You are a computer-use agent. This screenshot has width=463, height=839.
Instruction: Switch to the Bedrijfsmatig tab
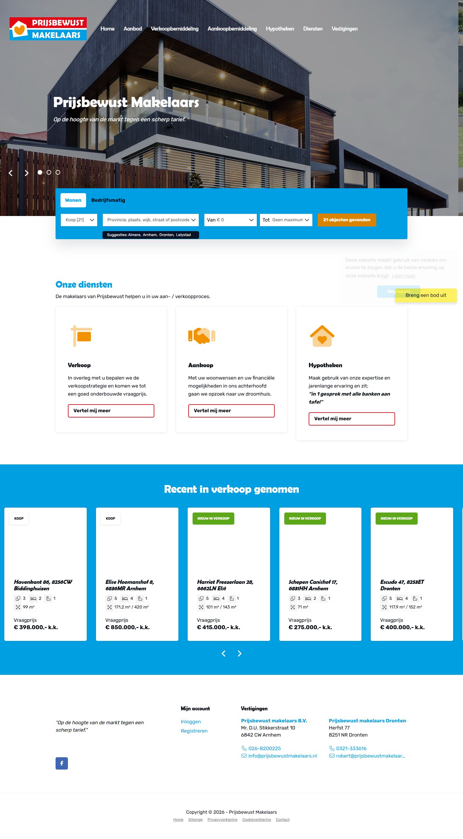tap(108, 200)
